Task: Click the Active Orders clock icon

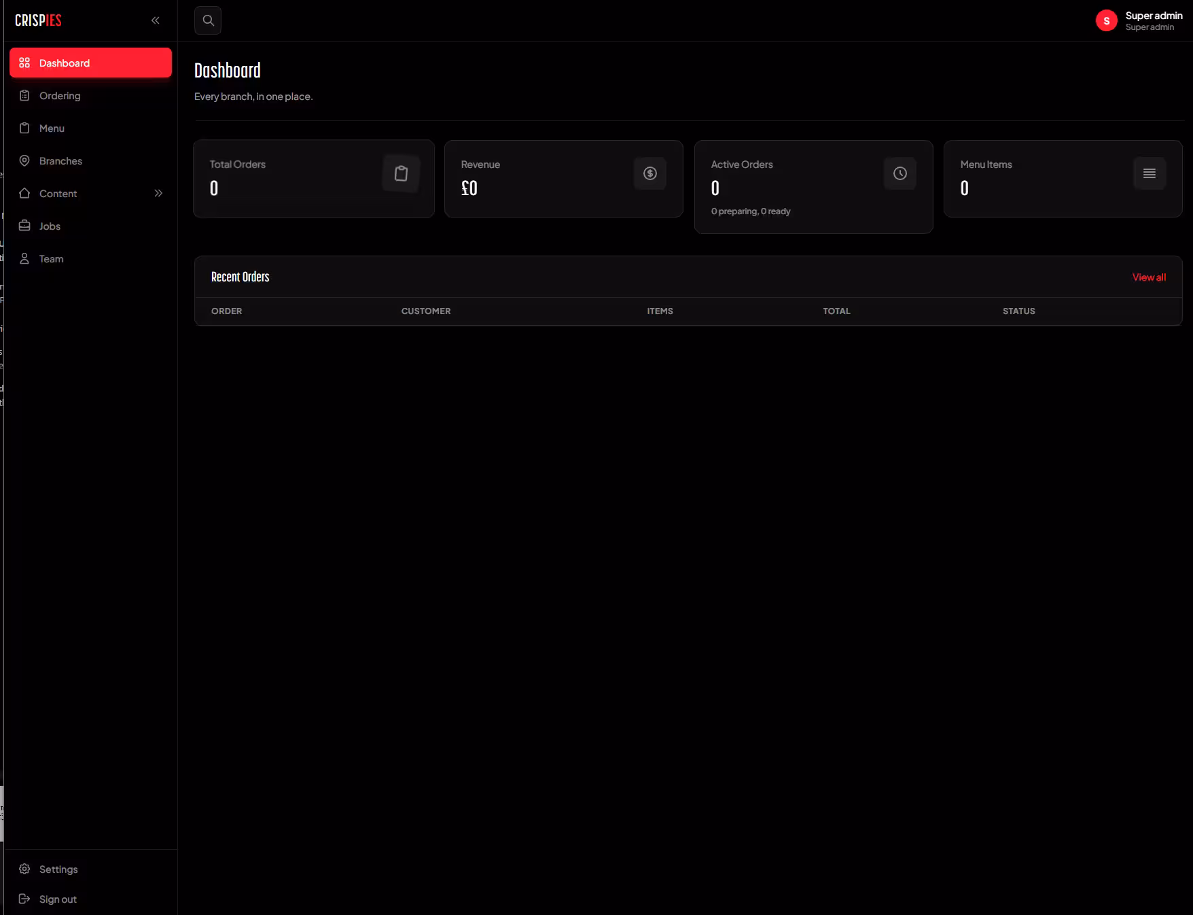Action: pos(900,173)
